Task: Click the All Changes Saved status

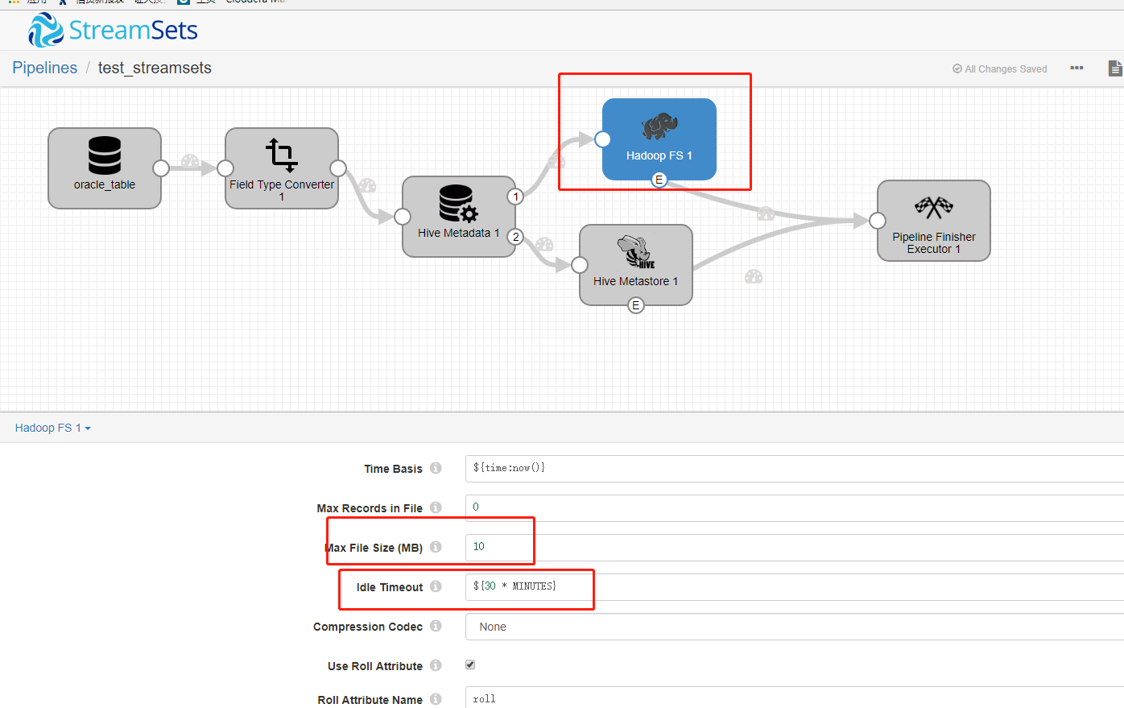Action: pyautogui.click(x=1000, y=69)
